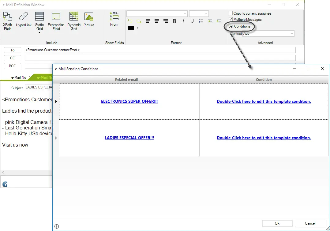The width and height of the screenshot is (330, 231).
Task: Open the ELECTRONICS SUPER OFFER!!! link
Action: 129,101
